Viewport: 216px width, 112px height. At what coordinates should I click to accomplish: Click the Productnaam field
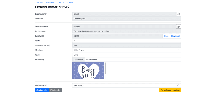pos(126,31)
